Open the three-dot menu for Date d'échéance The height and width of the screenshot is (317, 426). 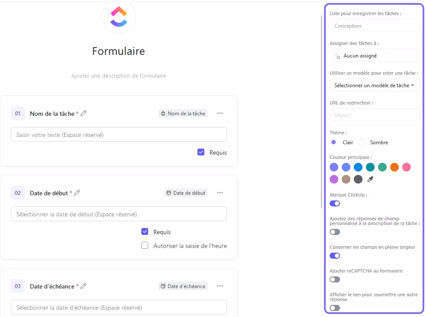[220, 286]
